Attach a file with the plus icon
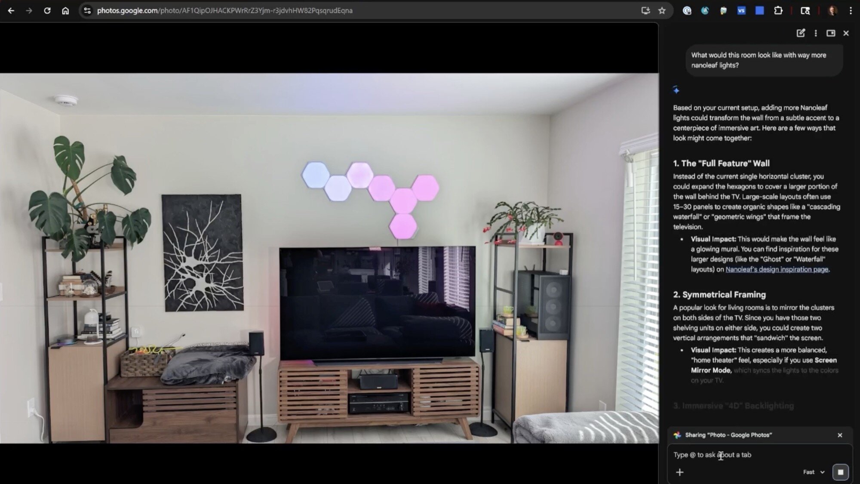This screenshot has height=484, width=860. click(680, 472)
